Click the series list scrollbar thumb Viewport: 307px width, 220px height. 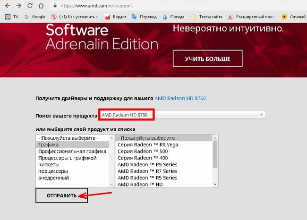click(215, 154)
